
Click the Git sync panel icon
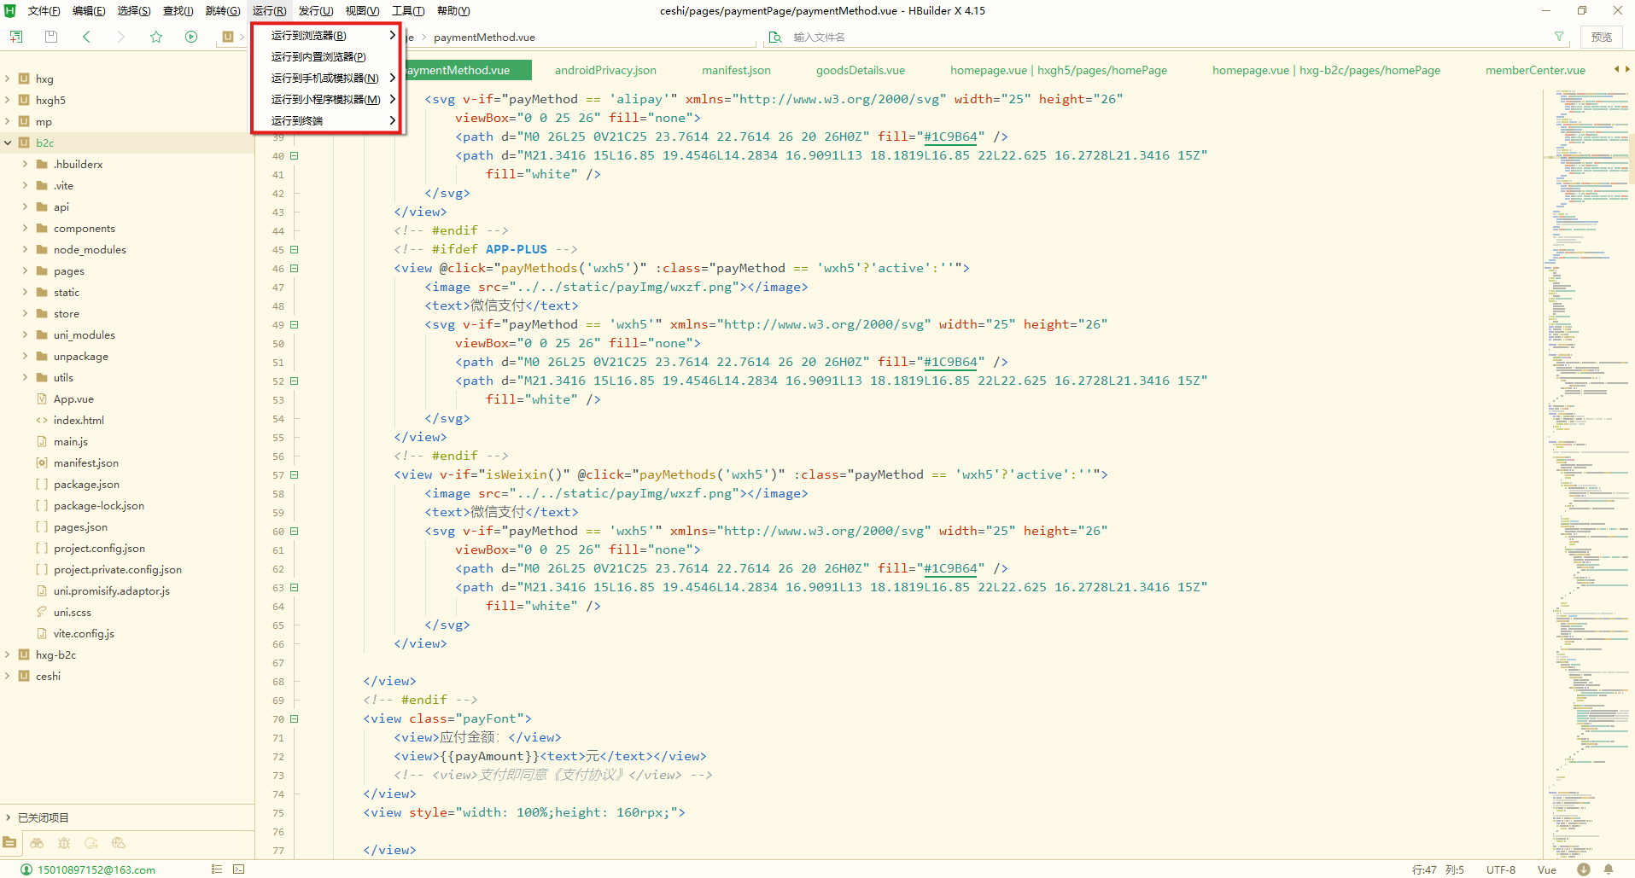(x=91, y=842)
